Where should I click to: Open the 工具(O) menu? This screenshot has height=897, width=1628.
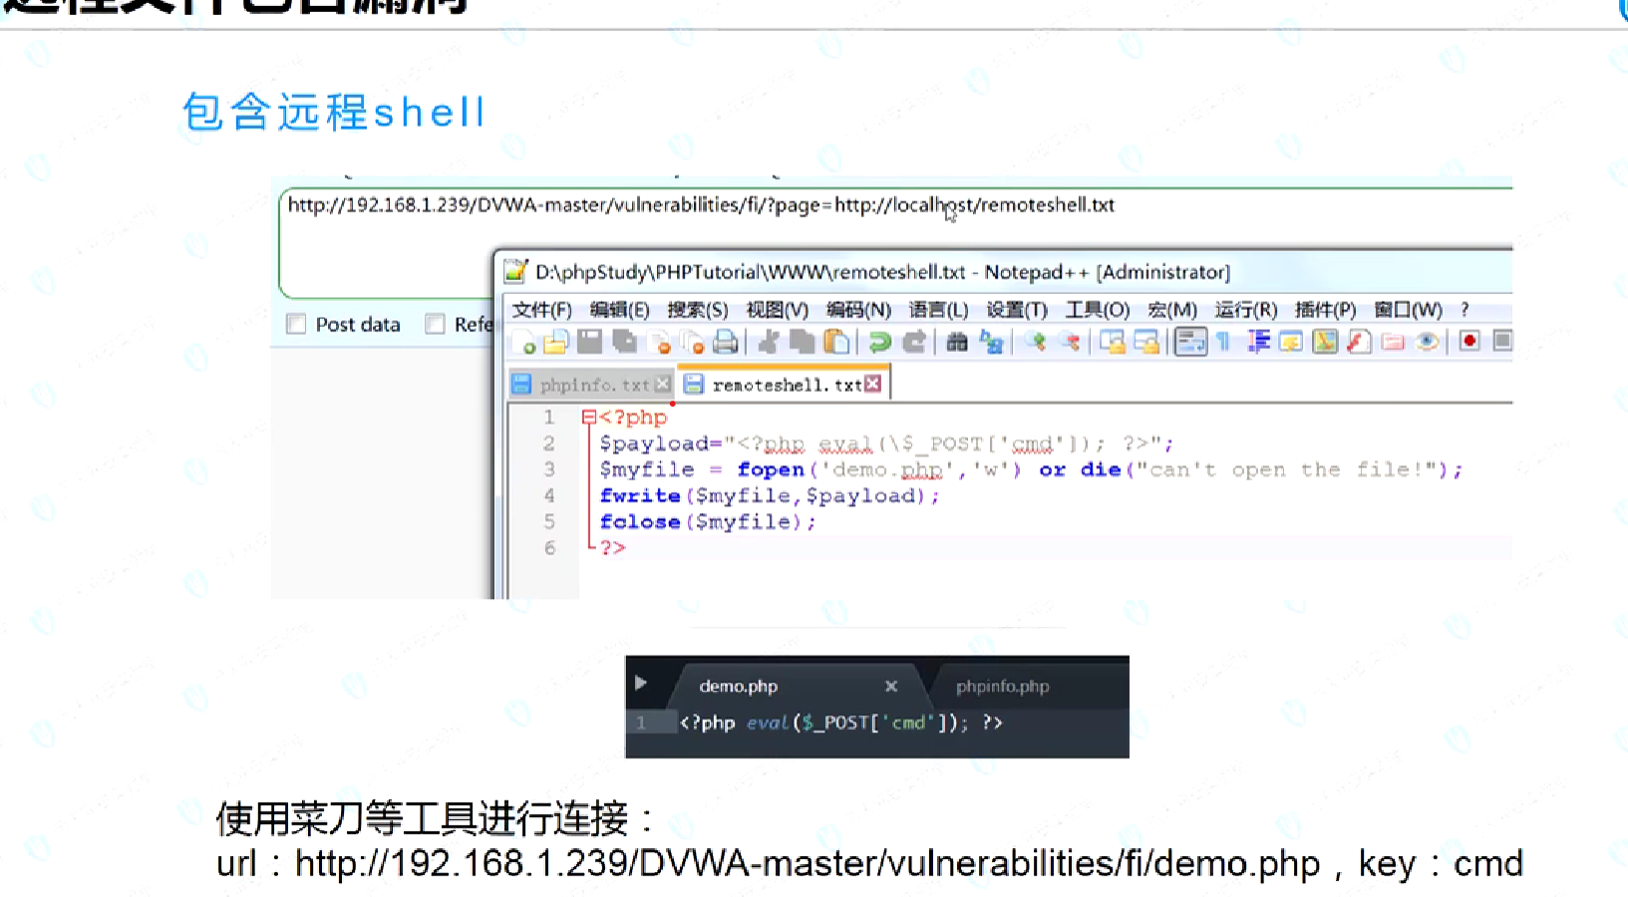click(x=1098, y=310)
